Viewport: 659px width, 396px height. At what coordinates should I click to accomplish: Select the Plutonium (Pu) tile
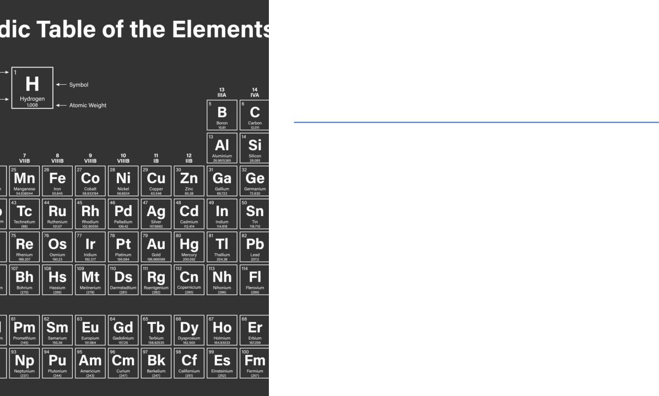pos(57,364)
